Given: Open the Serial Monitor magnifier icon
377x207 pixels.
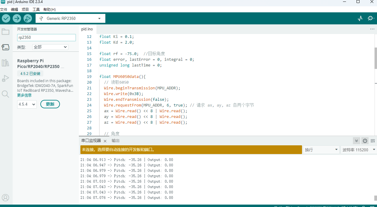Looking at the screenshot, I should tap(371, 18).
